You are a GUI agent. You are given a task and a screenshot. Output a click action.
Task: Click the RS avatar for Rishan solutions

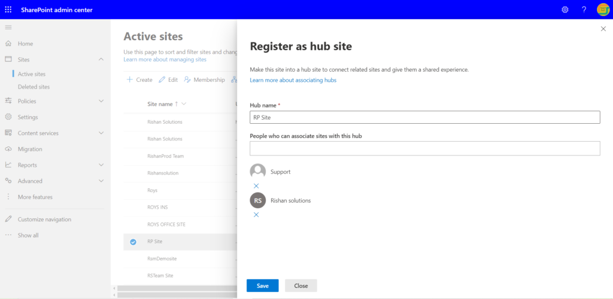tap(257, 200)
